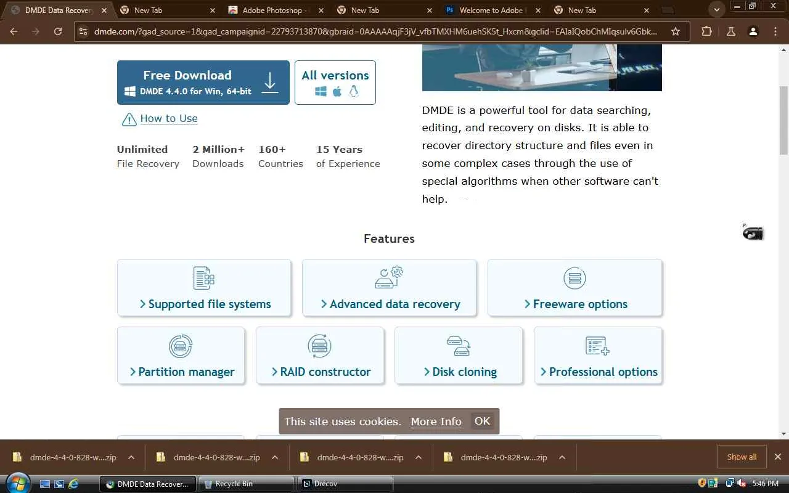
Task: Open the Supported file systems feature card
Action: (x=204, y=288)
